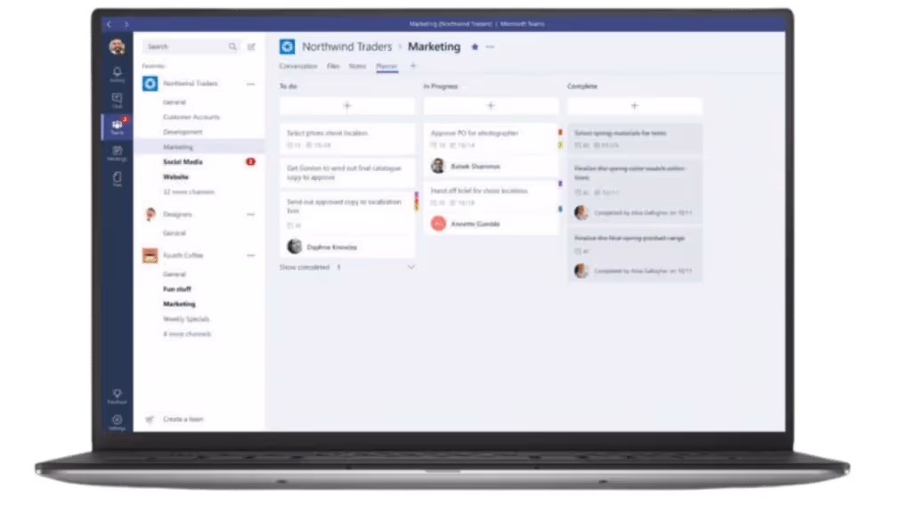
Task: Switch to the Conversation tab
Action: tap(298, 66)
